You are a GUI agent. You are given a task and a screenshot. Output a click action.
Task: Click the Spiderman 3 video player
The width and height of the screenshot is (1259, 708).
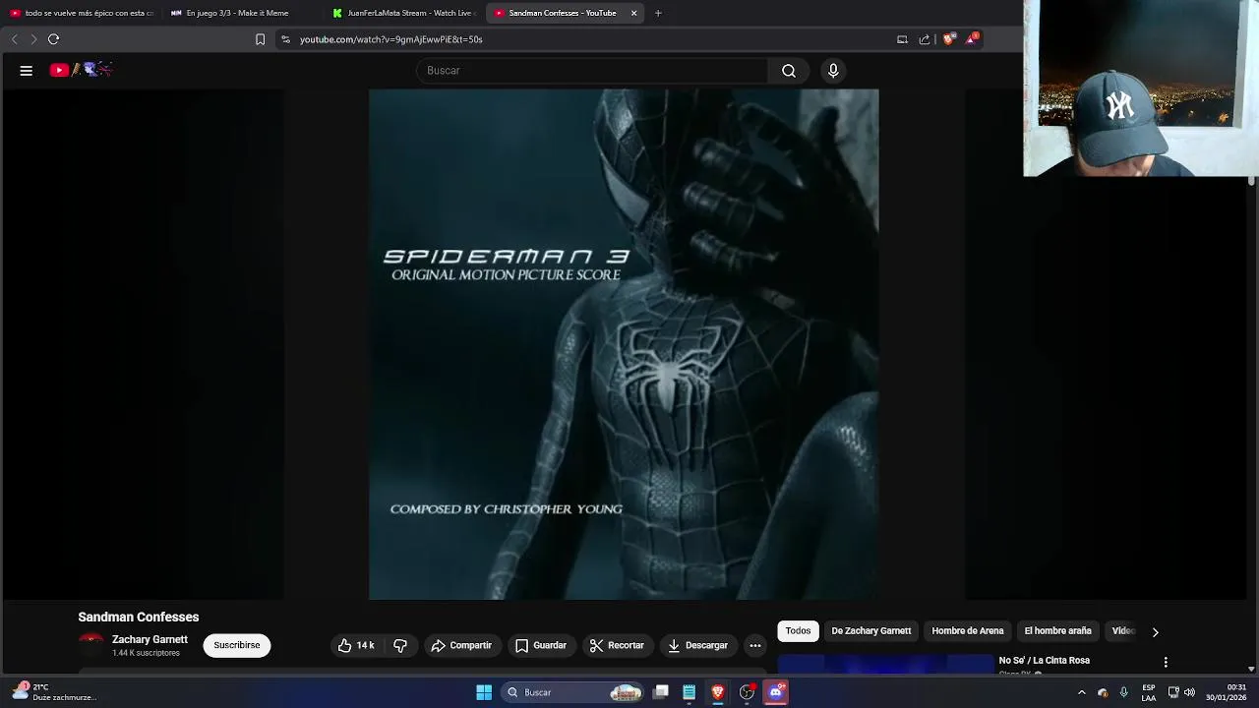[x=624, y=344]
